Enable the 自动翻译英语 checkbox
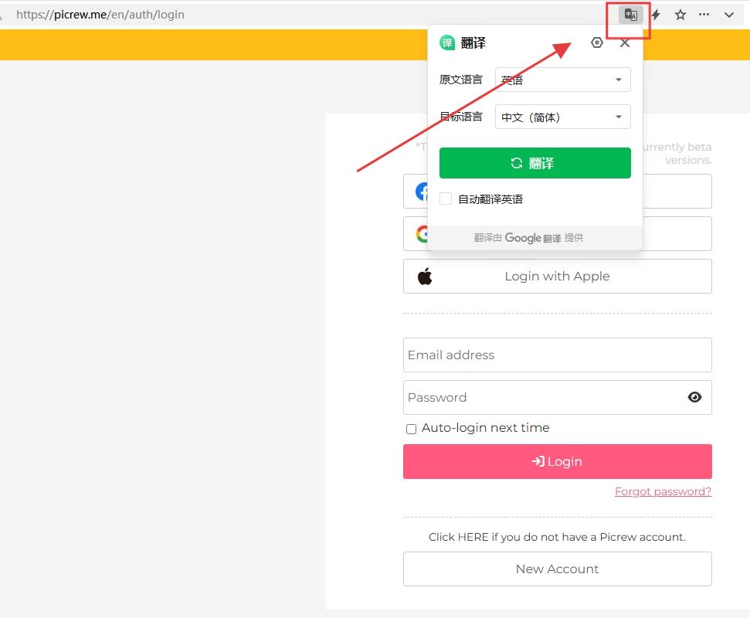This screenshot has width=750, height=618. [x=446, y=199]
